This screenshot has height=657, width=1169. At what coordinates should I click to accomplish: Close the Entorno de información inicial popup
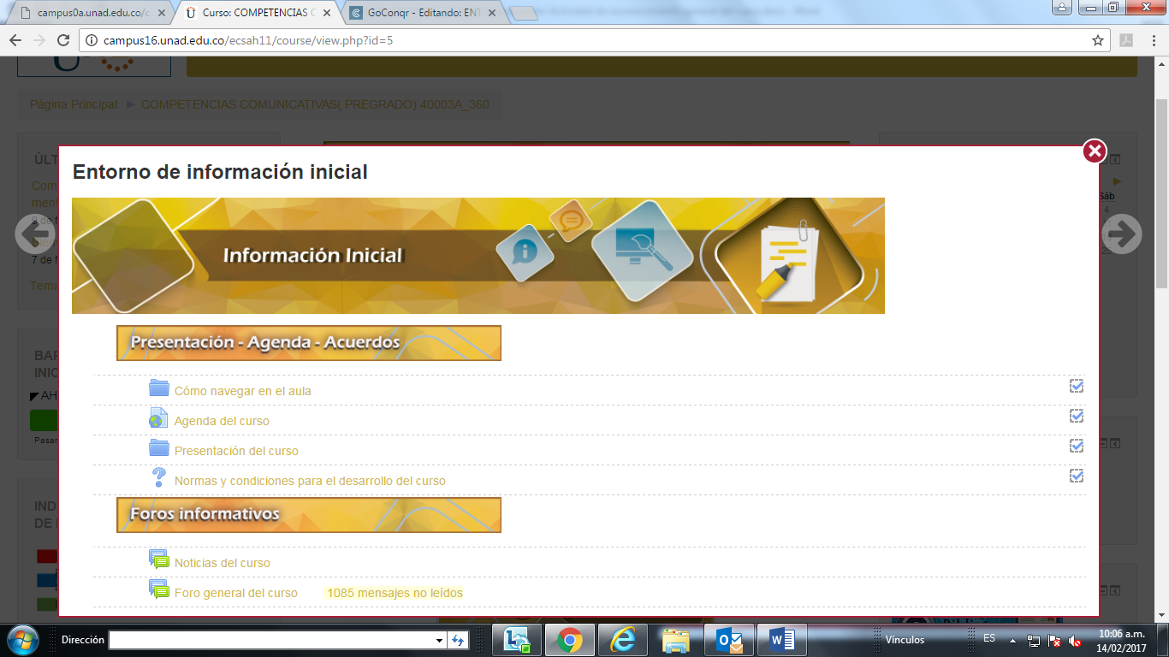1094,151
